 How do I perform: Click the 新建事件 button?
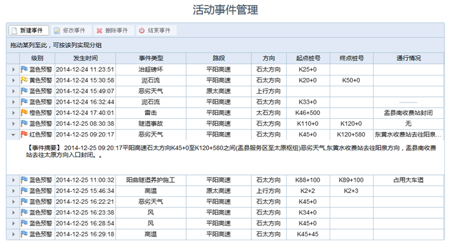pos(29,30)
